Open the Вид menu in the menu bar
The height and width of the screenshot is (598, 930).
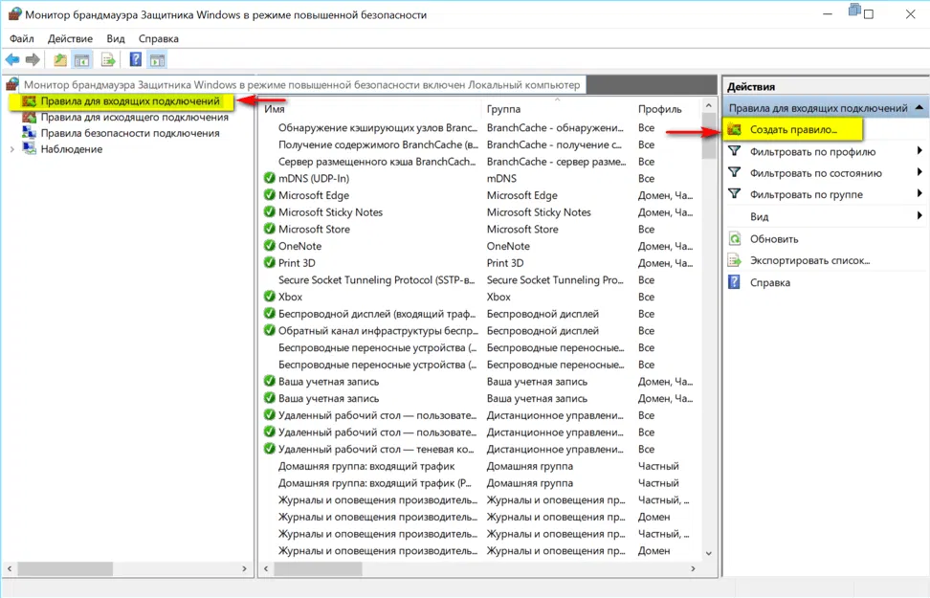(x=116, y=38)
